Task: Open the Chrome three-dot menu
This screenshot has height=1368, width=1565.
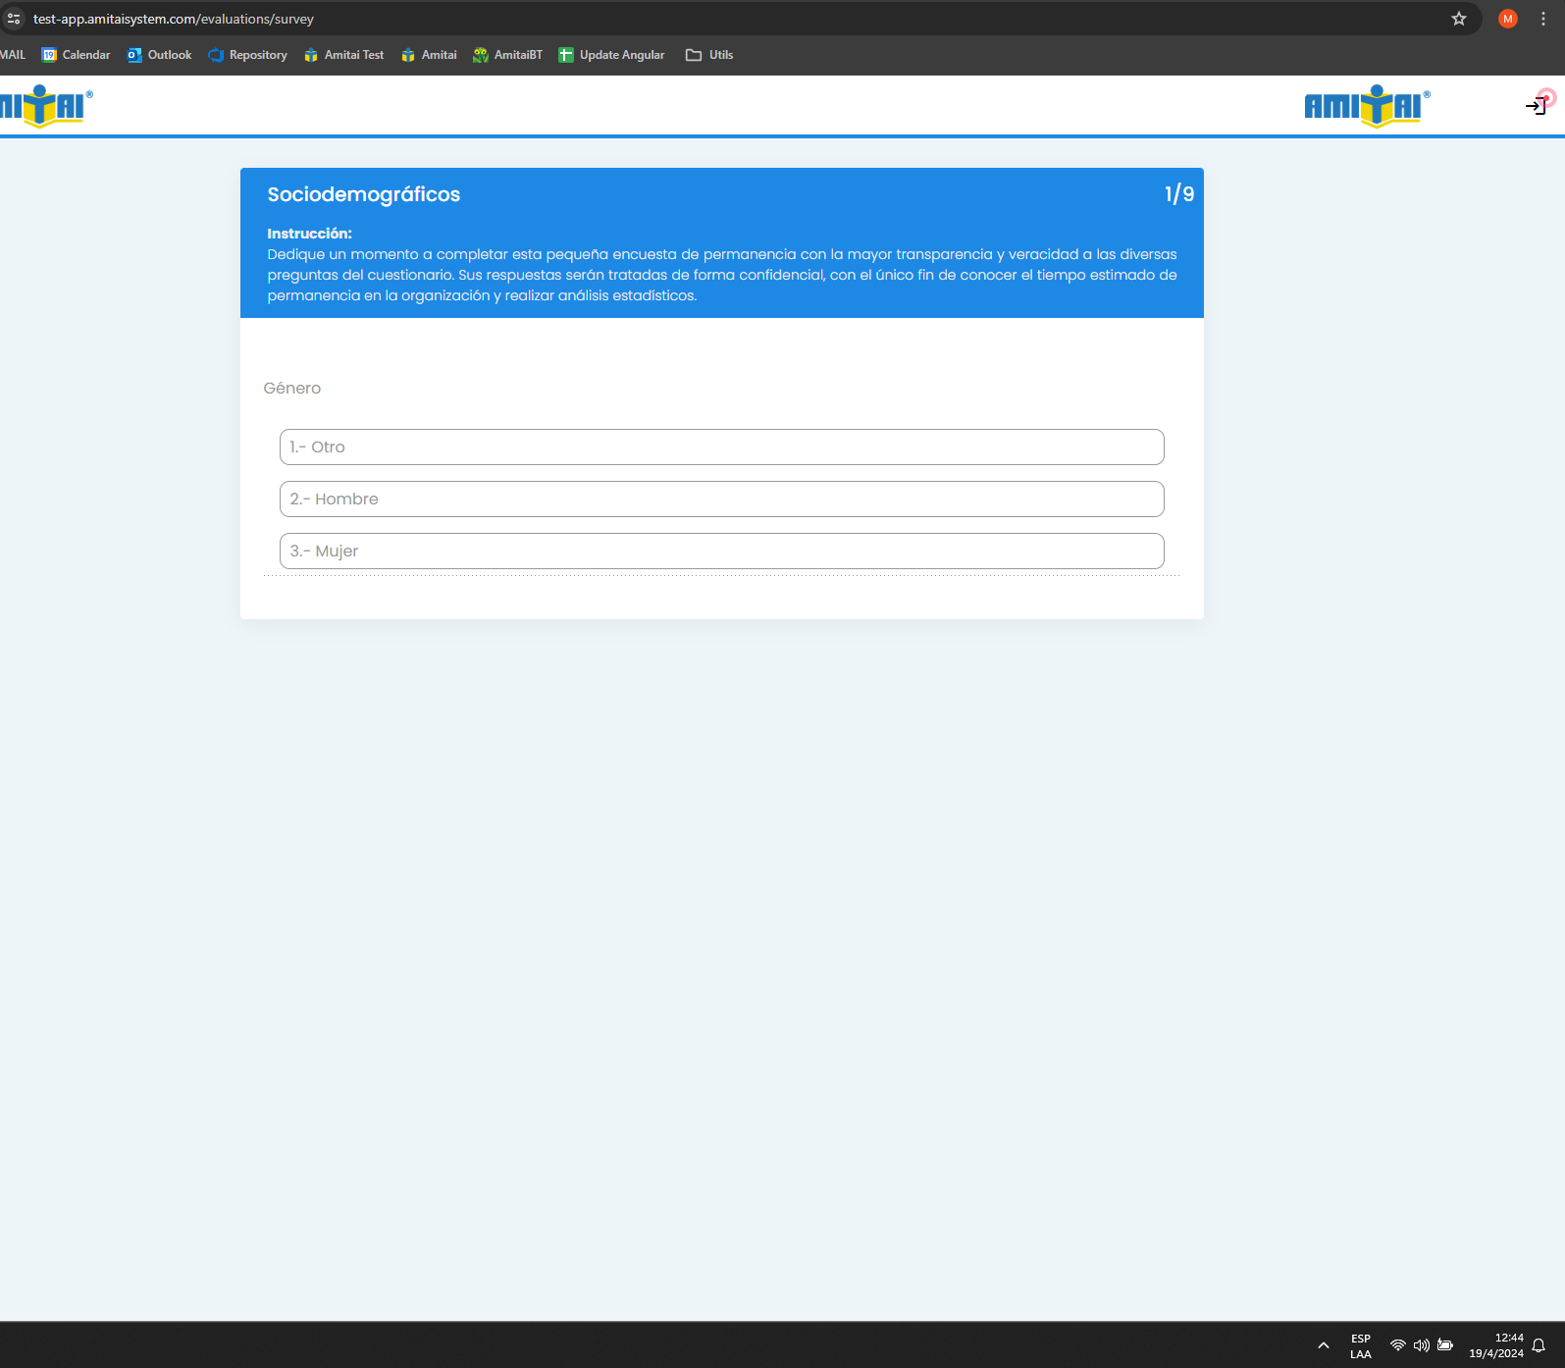Action: click(x=1543, y=19)
